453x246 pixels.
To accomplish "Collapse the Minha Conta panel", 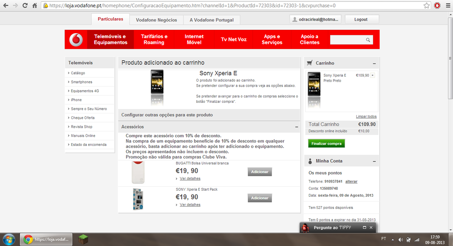I will (374, 161).
